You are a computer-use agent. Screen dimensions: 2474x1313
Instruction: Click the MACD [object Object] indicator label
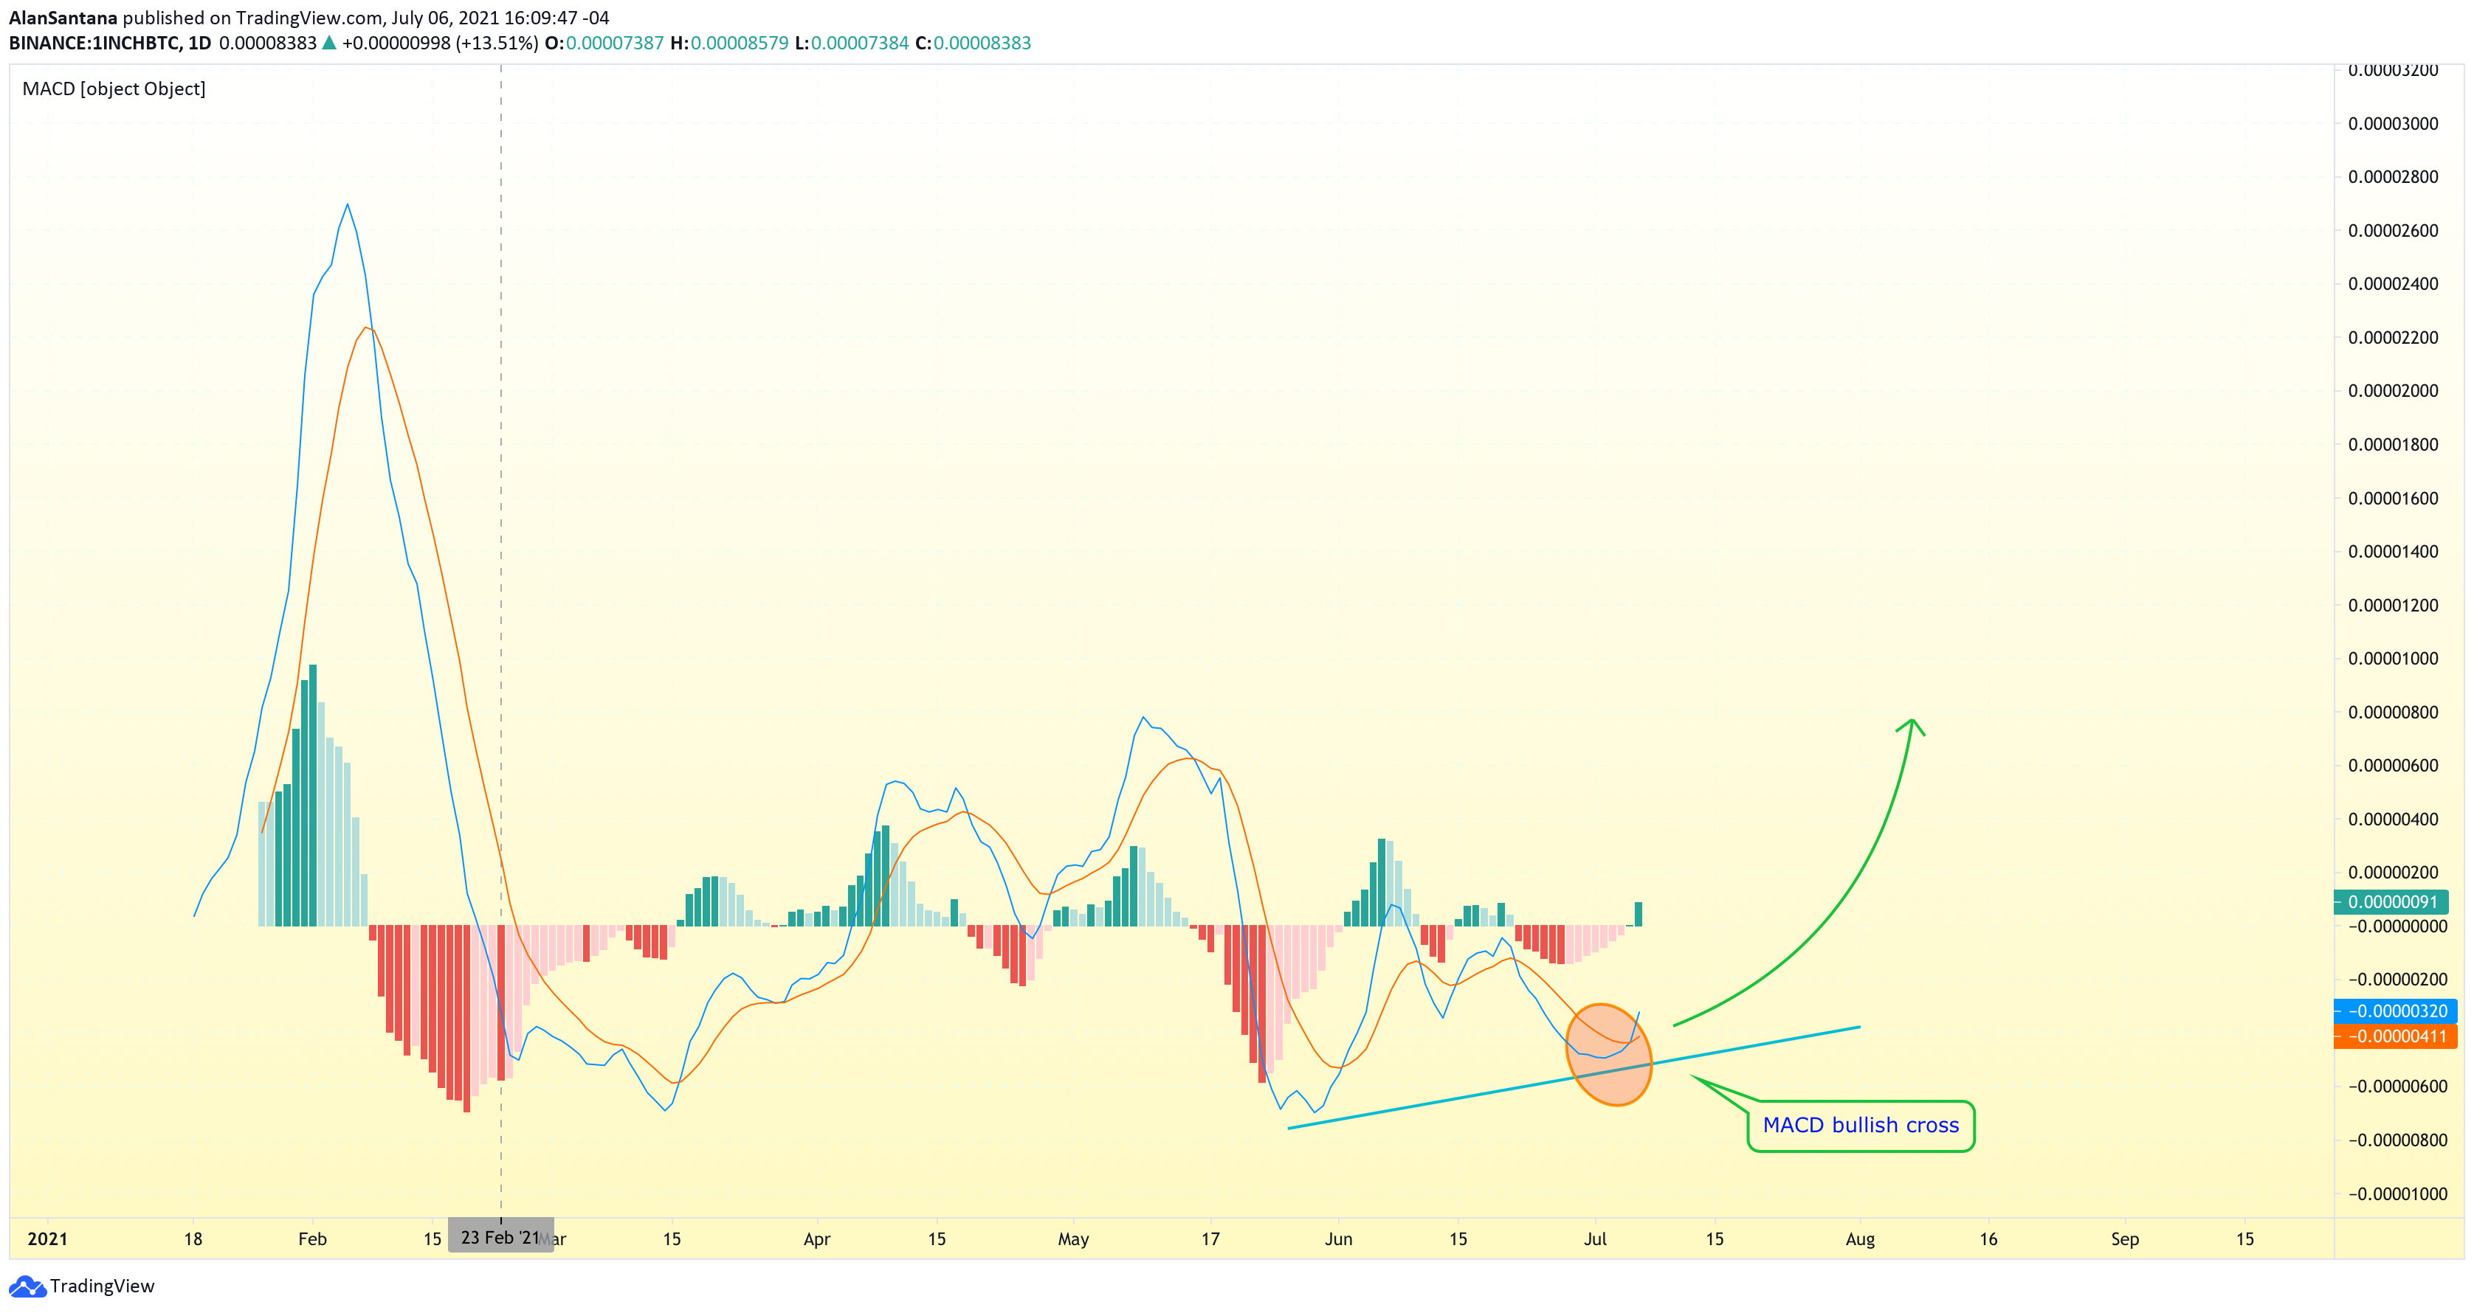(x=114, y=89)
